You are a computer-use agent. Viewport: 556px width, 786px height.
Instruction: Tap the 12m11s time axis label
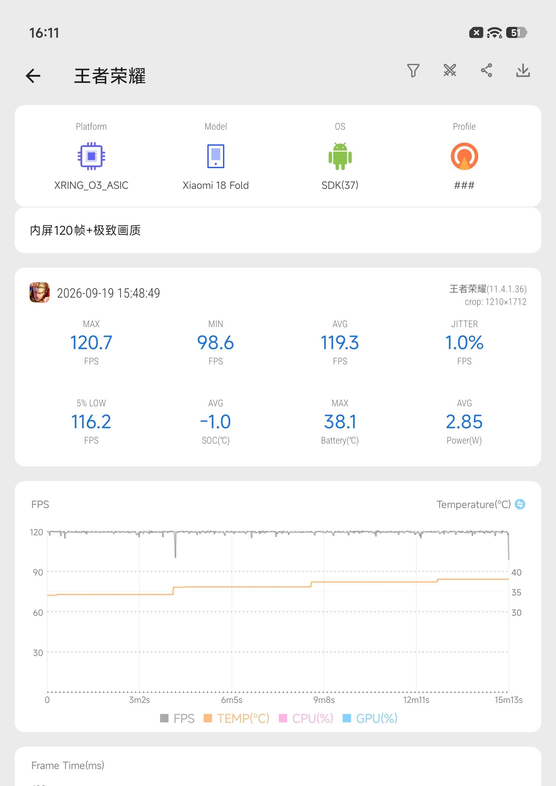[416, 700]
